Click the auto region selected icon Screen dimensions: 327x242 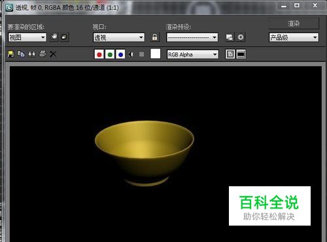(x=64, y=37)
